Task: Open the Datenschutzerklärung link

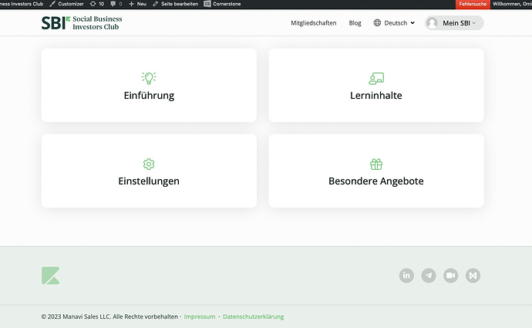Action: click(253, 316)
